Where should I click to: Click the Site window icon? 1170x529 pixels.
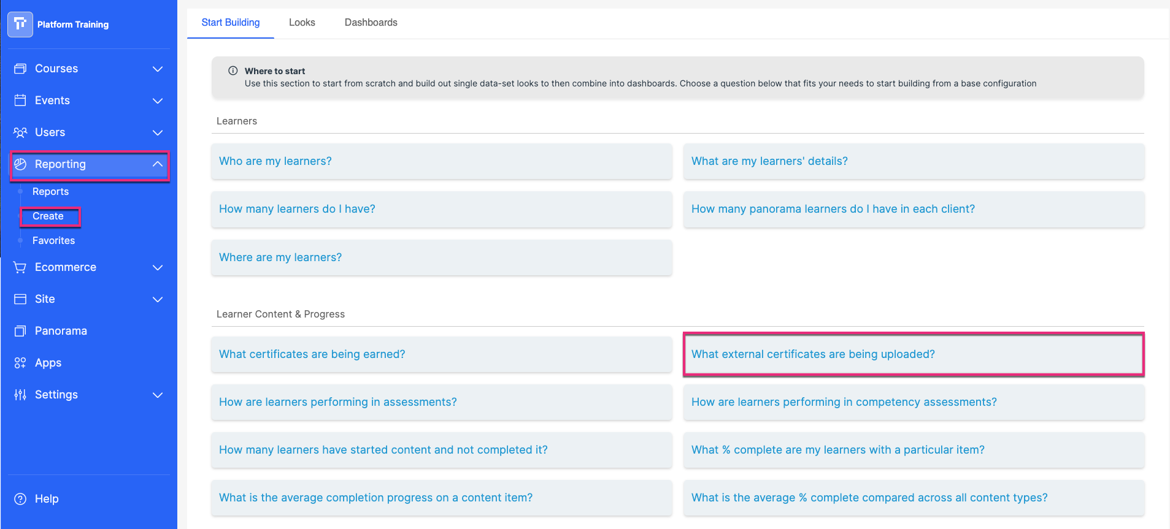tap(20, 299)
